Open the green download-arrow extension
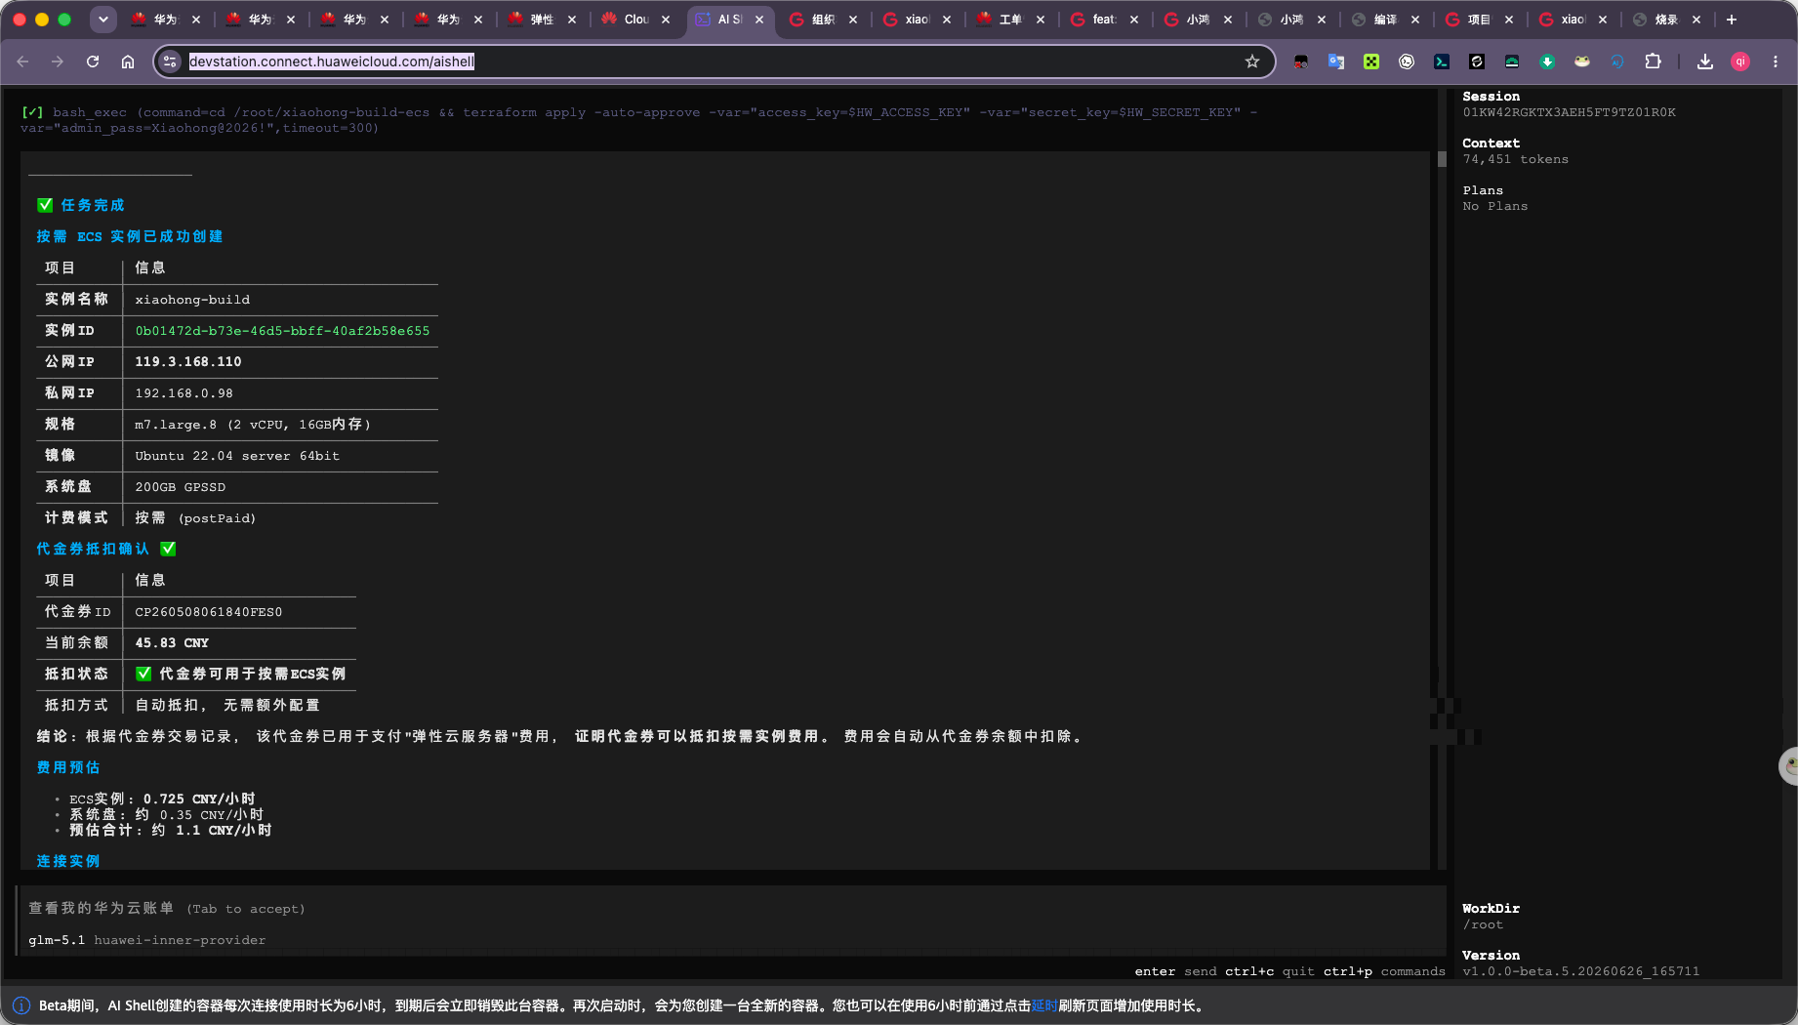Viewport: 1798px width, 1025px height. 1547,61
